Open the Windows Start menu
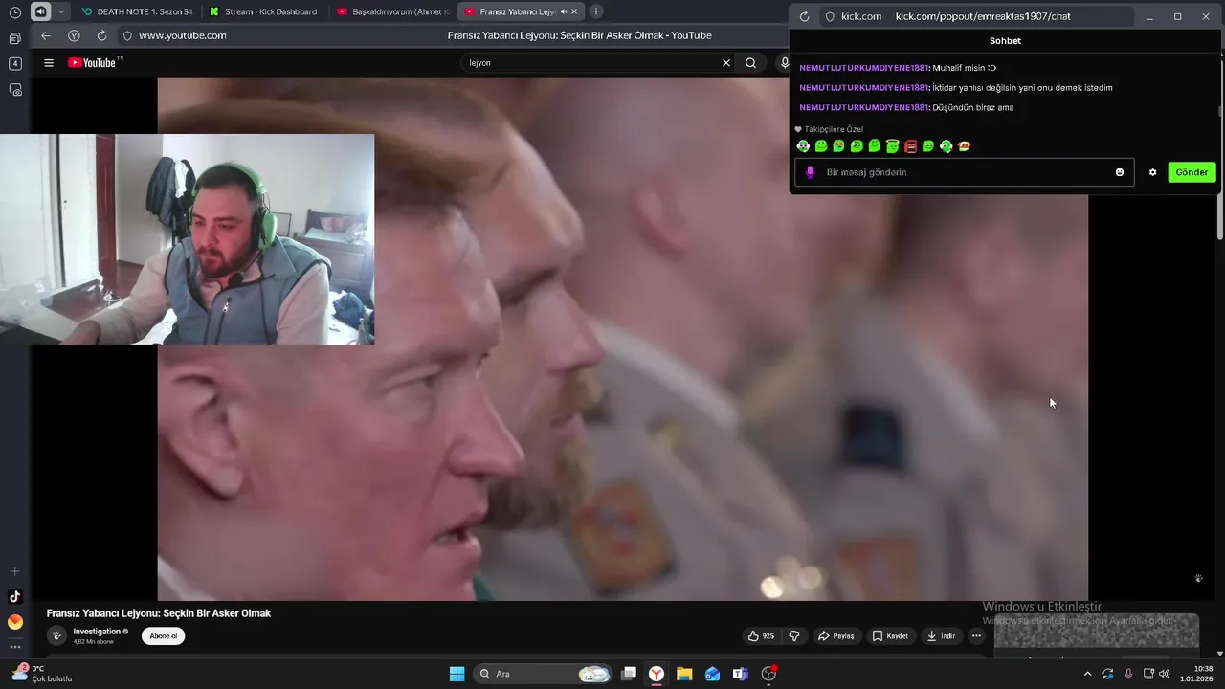Screen dimensions: 1225x689 click(457, 674)
